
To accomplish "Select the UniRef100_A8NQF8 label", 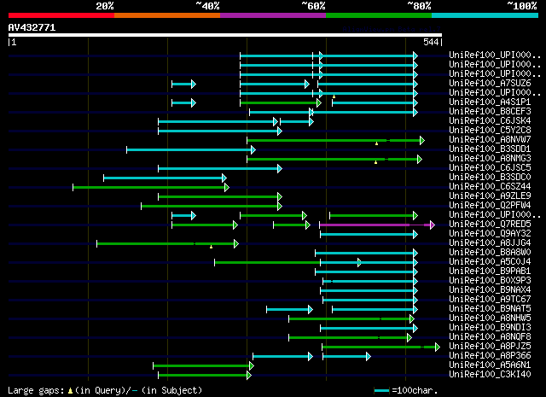I will point(490,337).
